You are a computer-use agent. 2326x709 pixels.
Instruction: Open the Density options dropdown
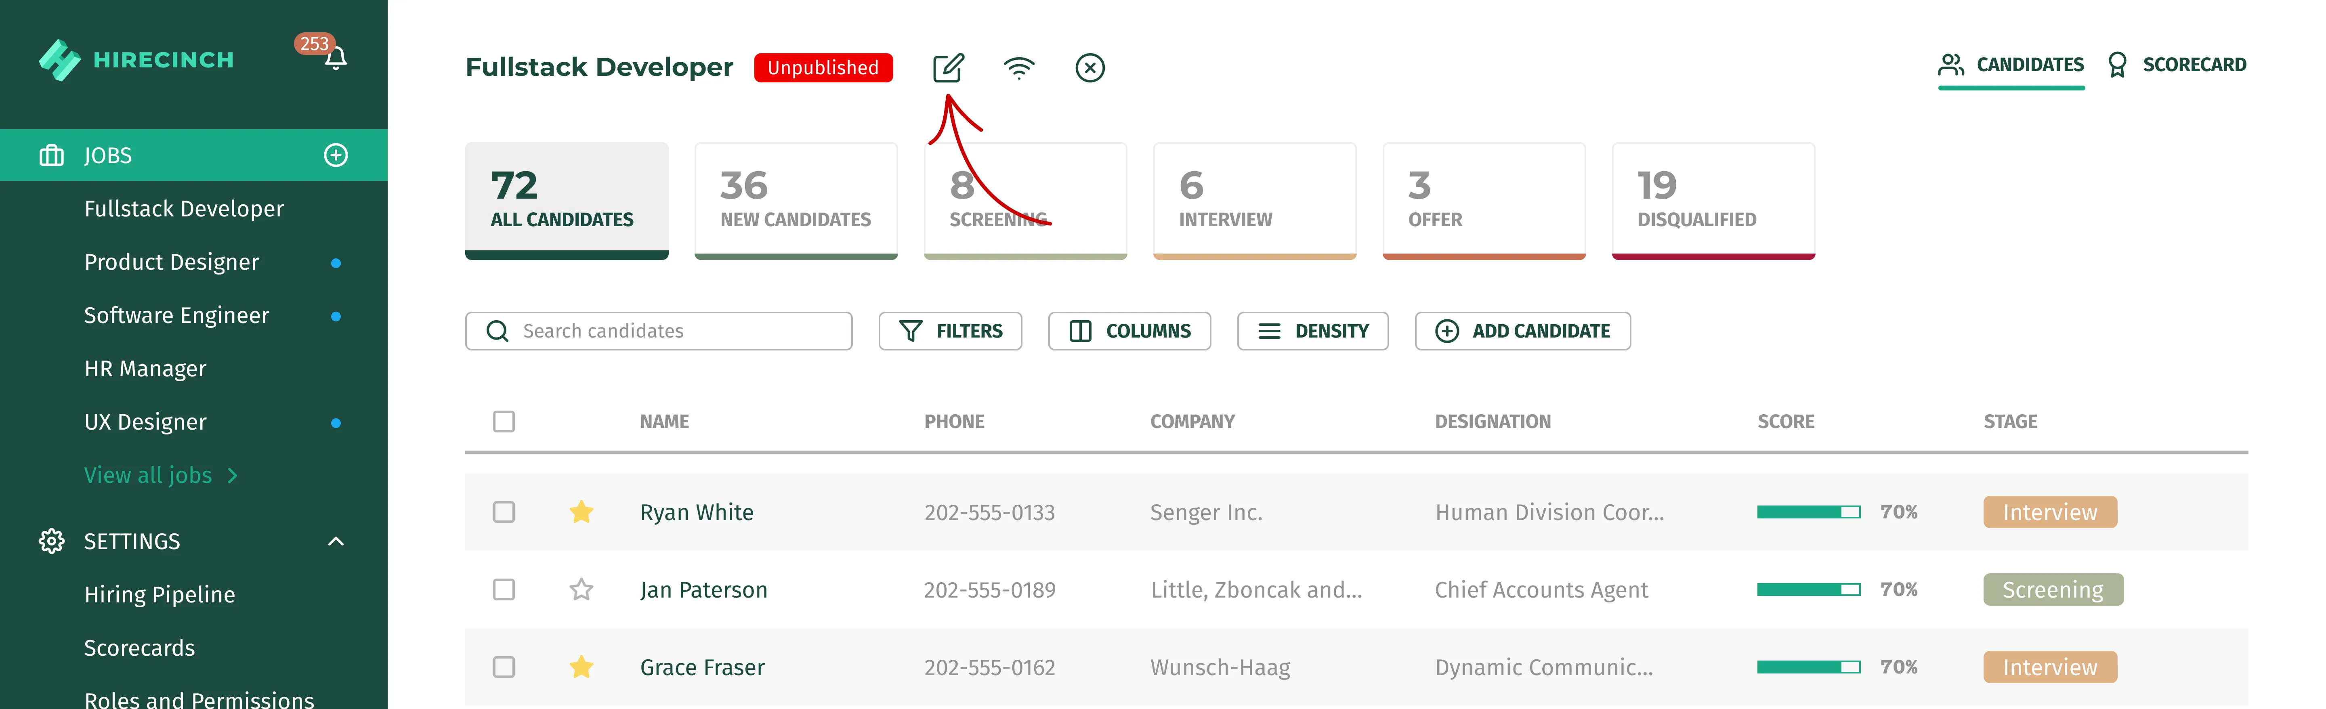click(x=1313, y=331)
